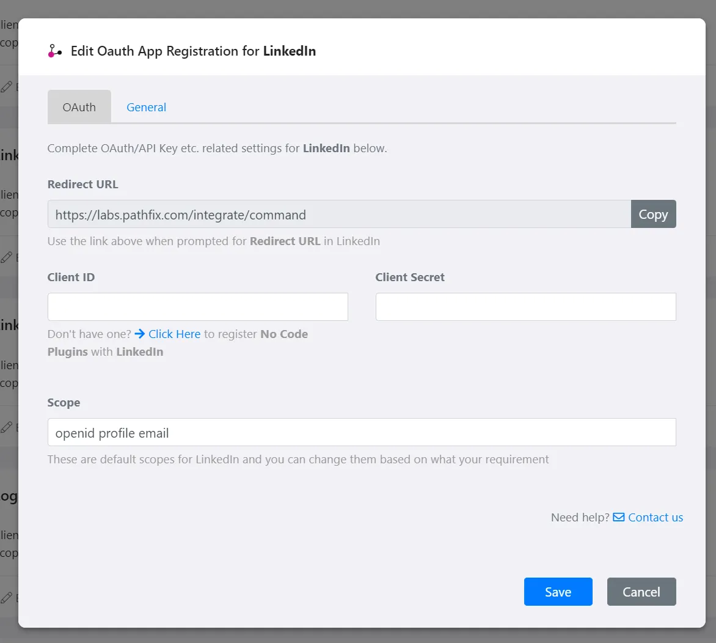Cancel the LinkedIn registration dialog
This screenshot has height=643, width=716.
click(x=641, y=592)
